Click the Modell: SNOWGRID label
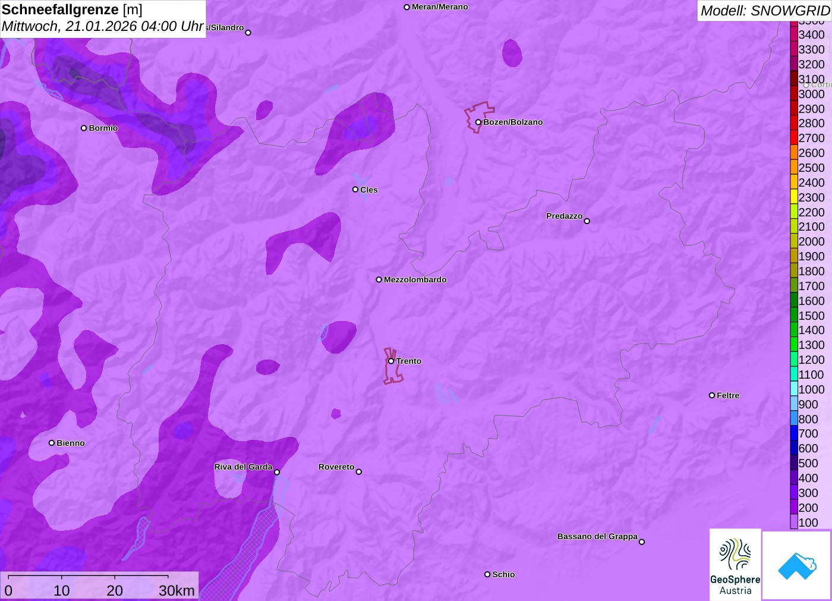Viewport: 832px width, 601px height. 765,11
